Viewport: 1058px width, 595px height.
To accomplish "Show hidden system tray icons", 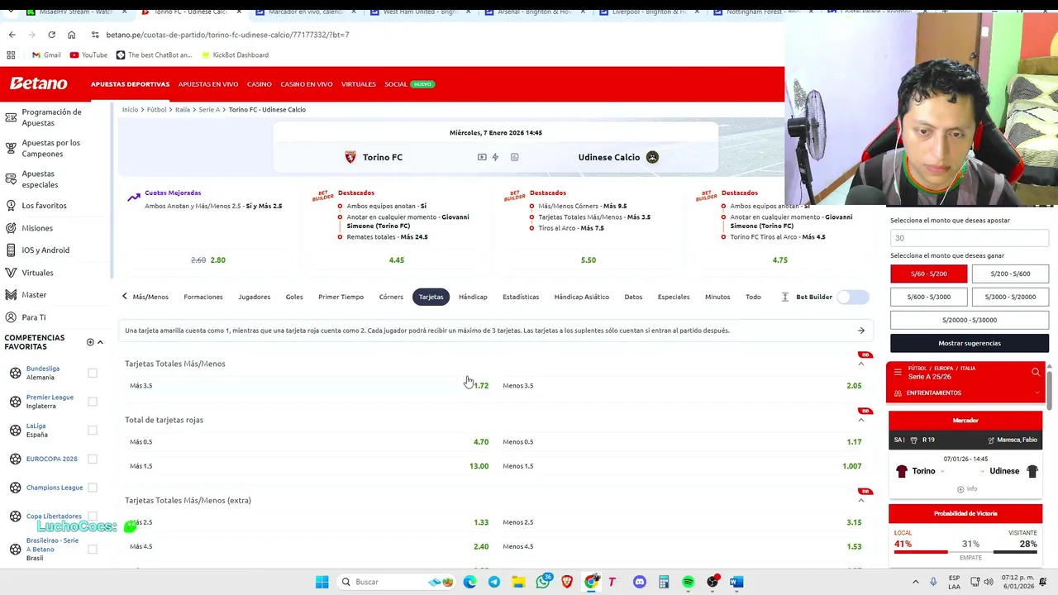I will tap(915, 582).
